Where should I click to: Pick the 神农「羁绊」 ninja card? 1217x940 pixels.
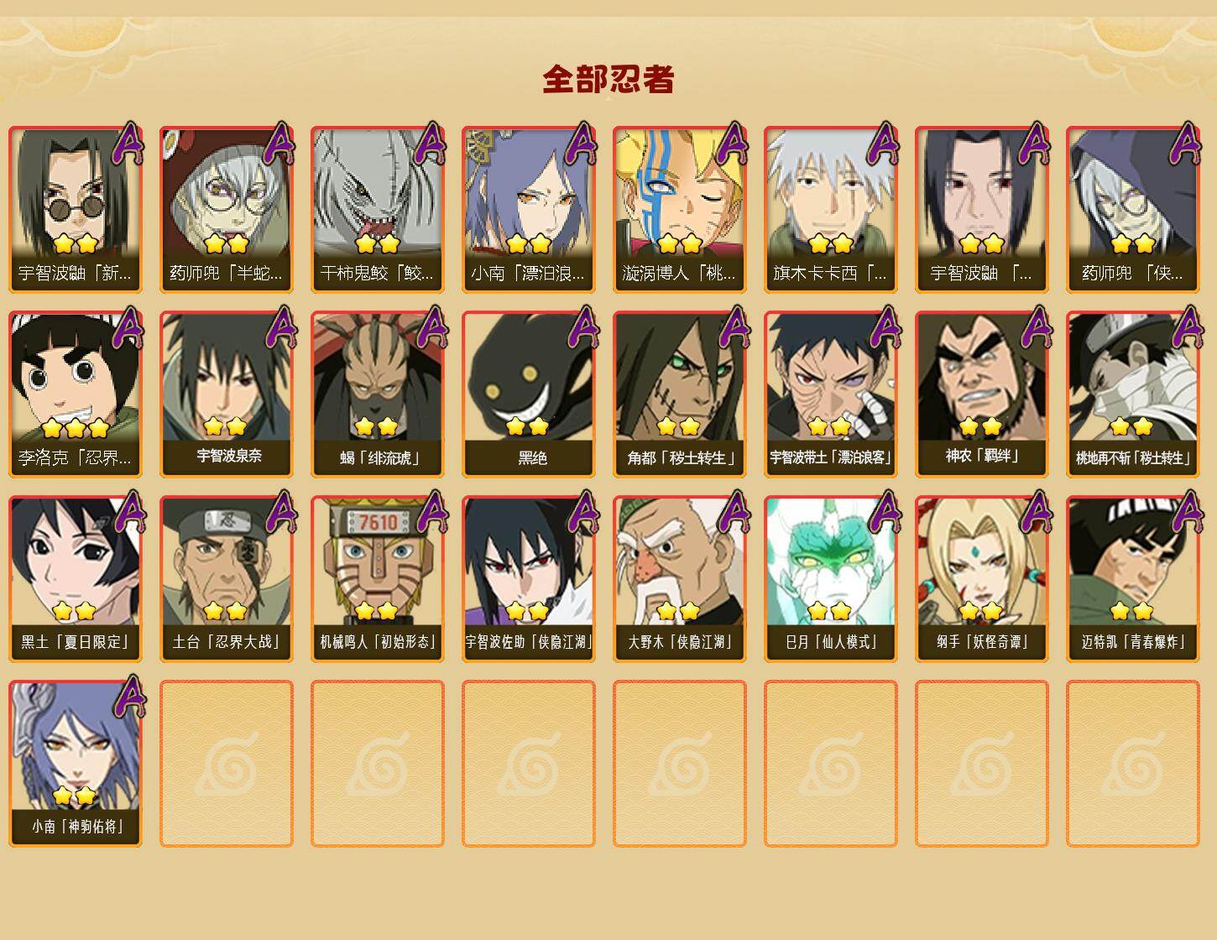(x=982, y=394)
